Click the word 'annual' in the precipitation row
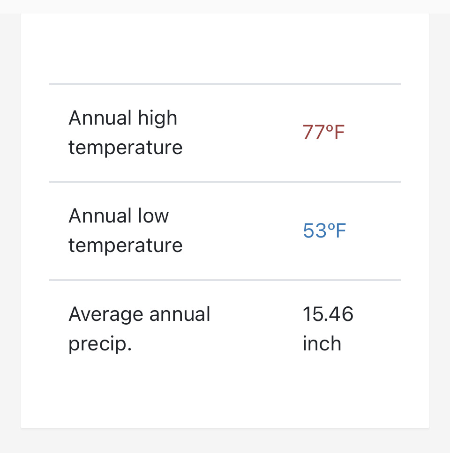The width and height of the screenshot is (450, 453). (180, 314)
